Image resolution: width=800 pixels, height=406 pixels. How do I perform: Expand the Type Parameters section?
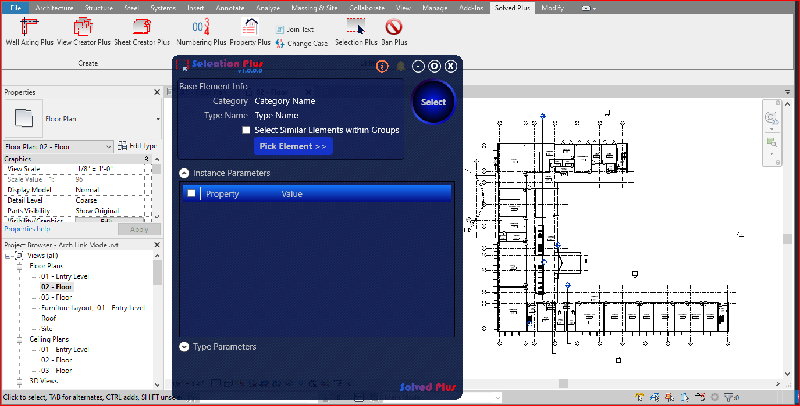[x=184, y=347]
